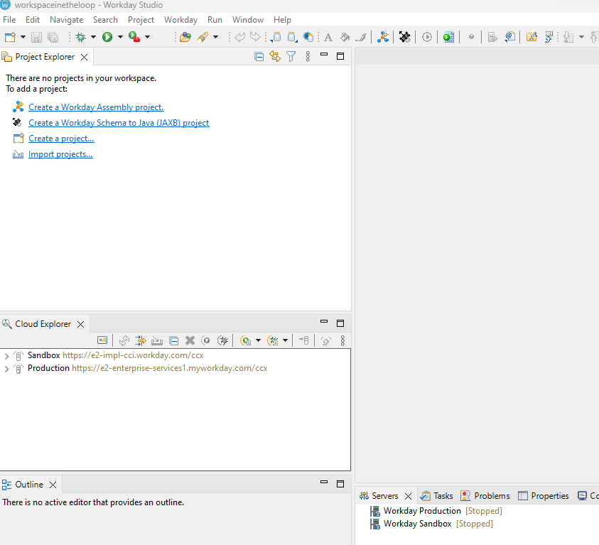Toggle the filter funnel in Project Explorer
Image resolution: width=599 pixels, height=545 pixels.
291,56
